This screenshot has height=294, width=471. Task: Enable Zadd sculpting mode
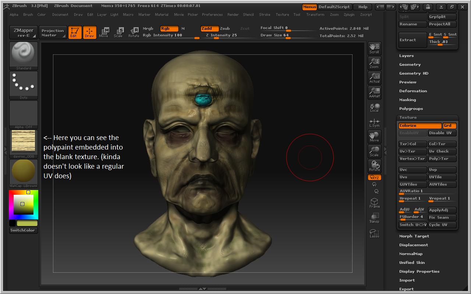tap(209, 29)
